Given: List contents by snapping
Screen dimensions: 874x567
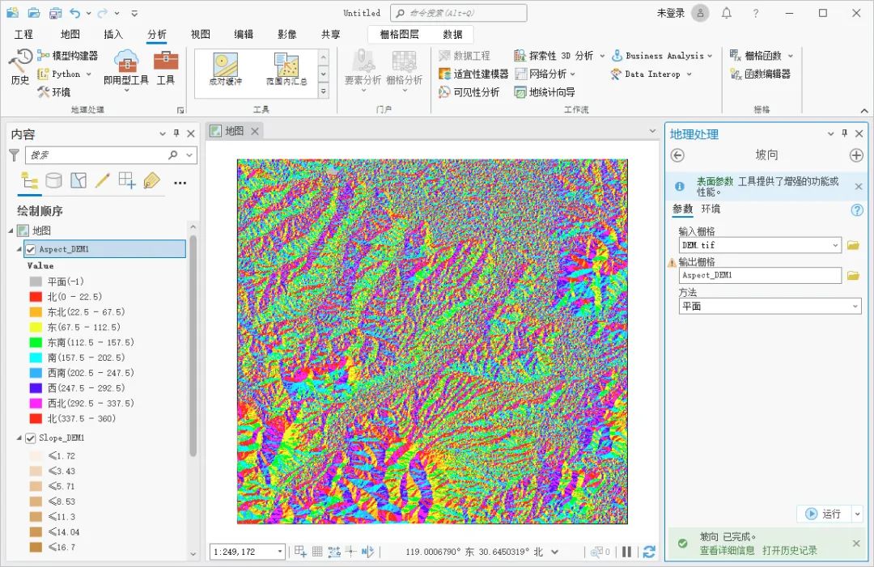Looking at the screenshot, I should tap(127, 180).
